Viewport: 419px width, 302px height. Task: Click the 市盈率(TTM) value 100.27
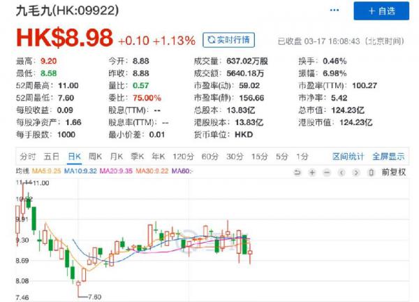pos(365,85)
